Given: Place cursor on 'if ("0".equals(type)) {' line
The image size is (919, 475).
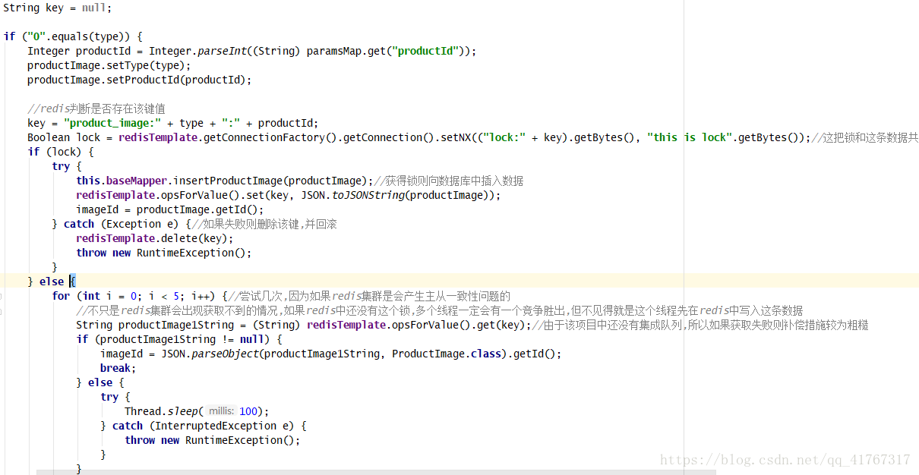Looking at the screenshot, I should [x=73, y=36].
